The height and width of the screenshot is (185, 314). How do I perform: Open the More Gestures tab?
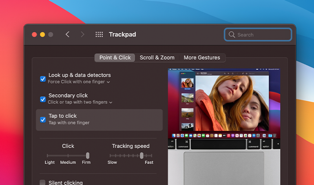click(202, 58)
